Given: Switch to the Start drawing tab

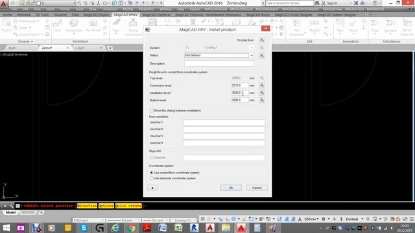Looking at the screenshot, I should click(x=12, y=48).
